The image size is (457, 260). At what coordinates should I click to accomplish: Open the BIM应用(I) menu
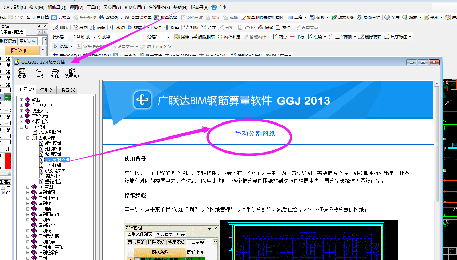tap(135, 7)
